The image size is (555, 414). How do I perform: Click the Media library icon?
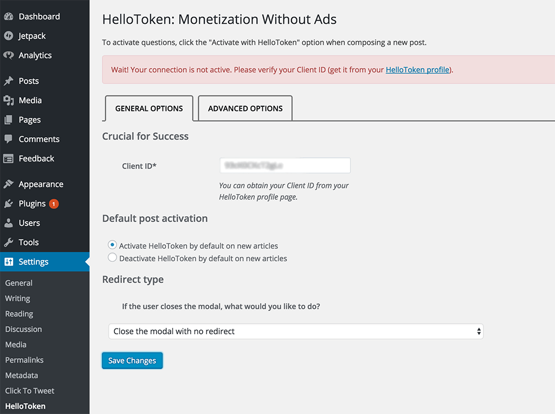[x=9, y=100]
